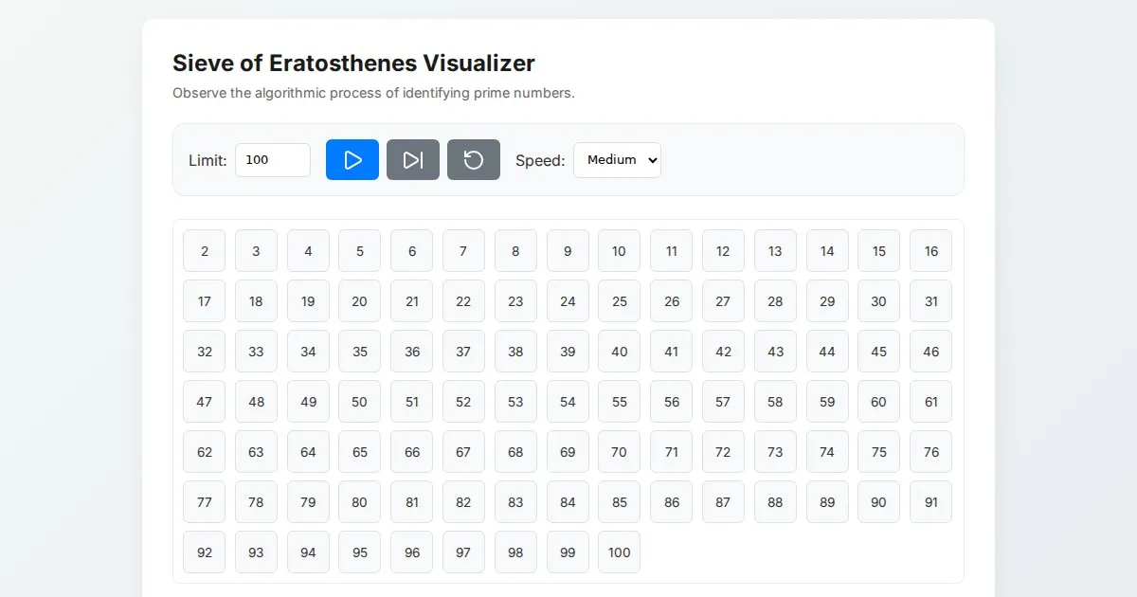Select the number 76 cell
The width and height of the screenshot is (1137, 597).
coord(930,452)
